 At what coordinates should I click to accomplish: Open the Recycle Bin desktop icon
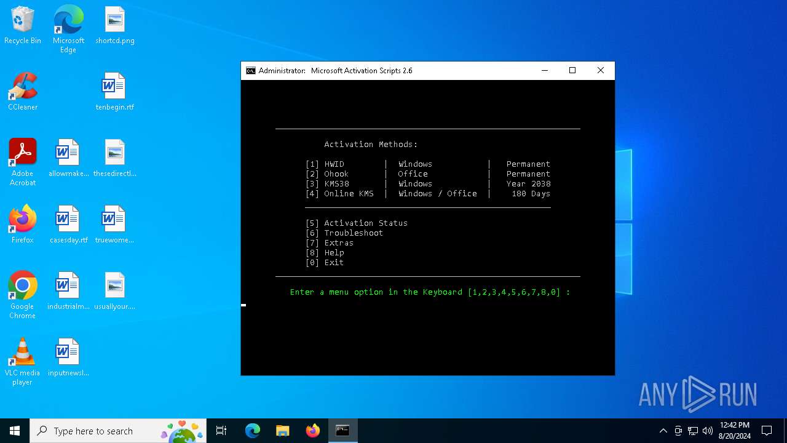click(x=23, y=25)
